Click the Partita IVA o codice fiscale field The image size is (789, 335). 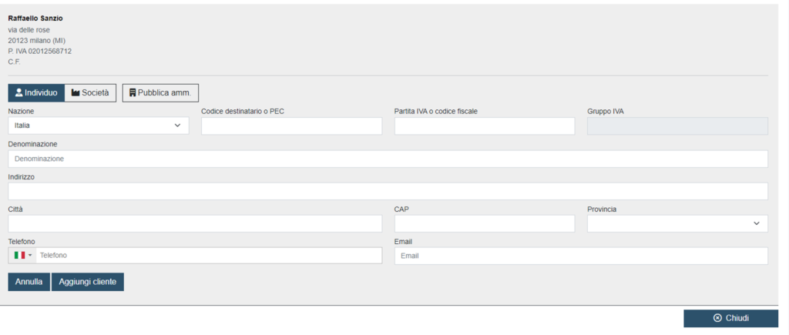485,126
